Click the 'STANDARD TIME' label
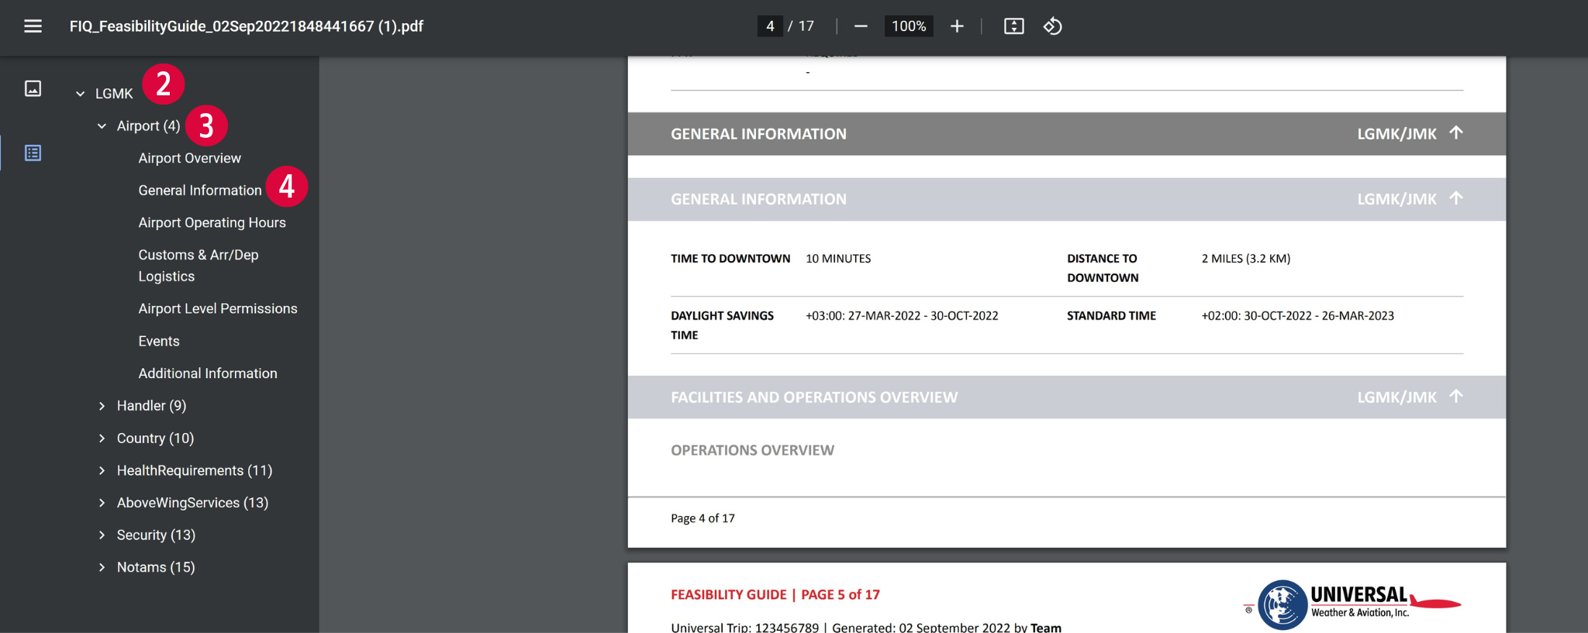Screen dimensions: 1588x633 [1111, 316]
